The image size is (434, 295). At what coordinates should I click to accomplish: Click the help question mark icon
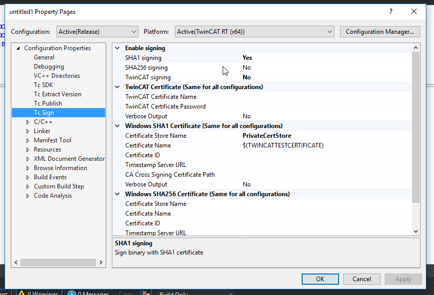pyautogui.click(x=391, y=11)
